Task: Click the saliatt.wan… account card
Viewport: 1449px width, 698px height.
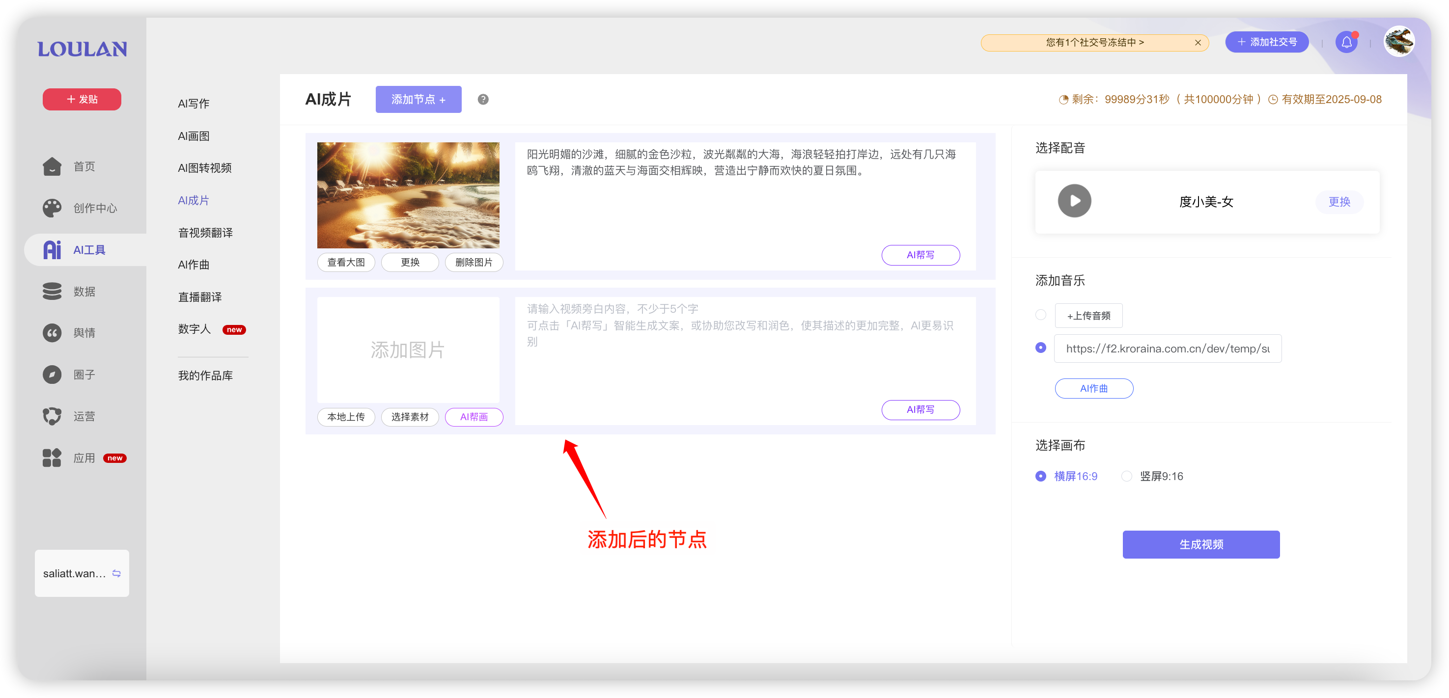Action: pos(82,573)
